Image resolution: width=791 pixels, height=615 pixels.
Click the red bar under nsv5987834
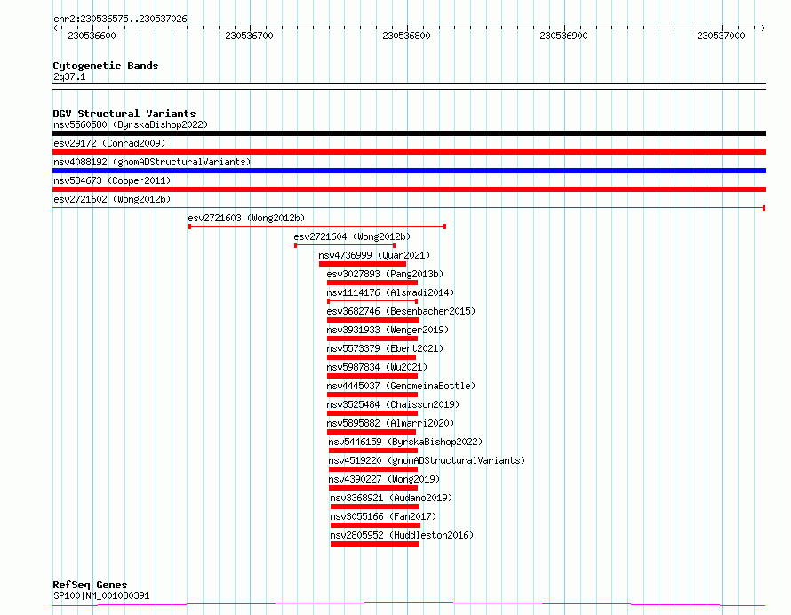(x=372, y=376)
